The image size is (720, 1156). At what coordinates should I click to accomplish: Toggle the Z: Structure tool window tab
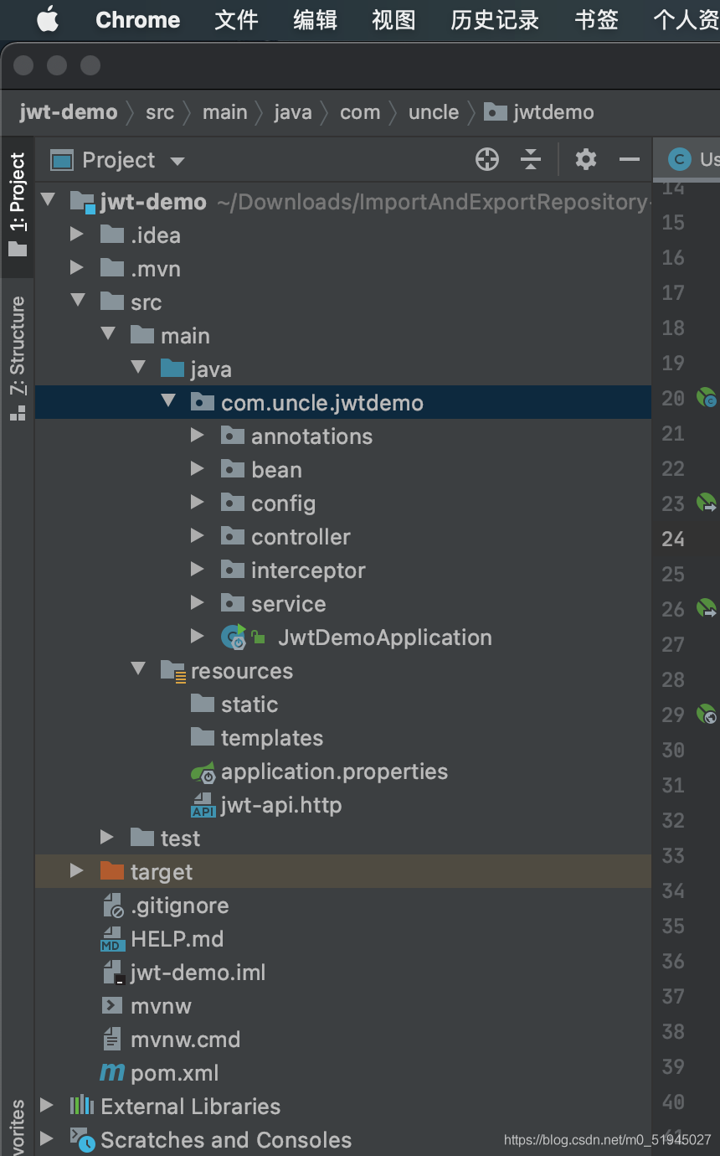point(18,358)
